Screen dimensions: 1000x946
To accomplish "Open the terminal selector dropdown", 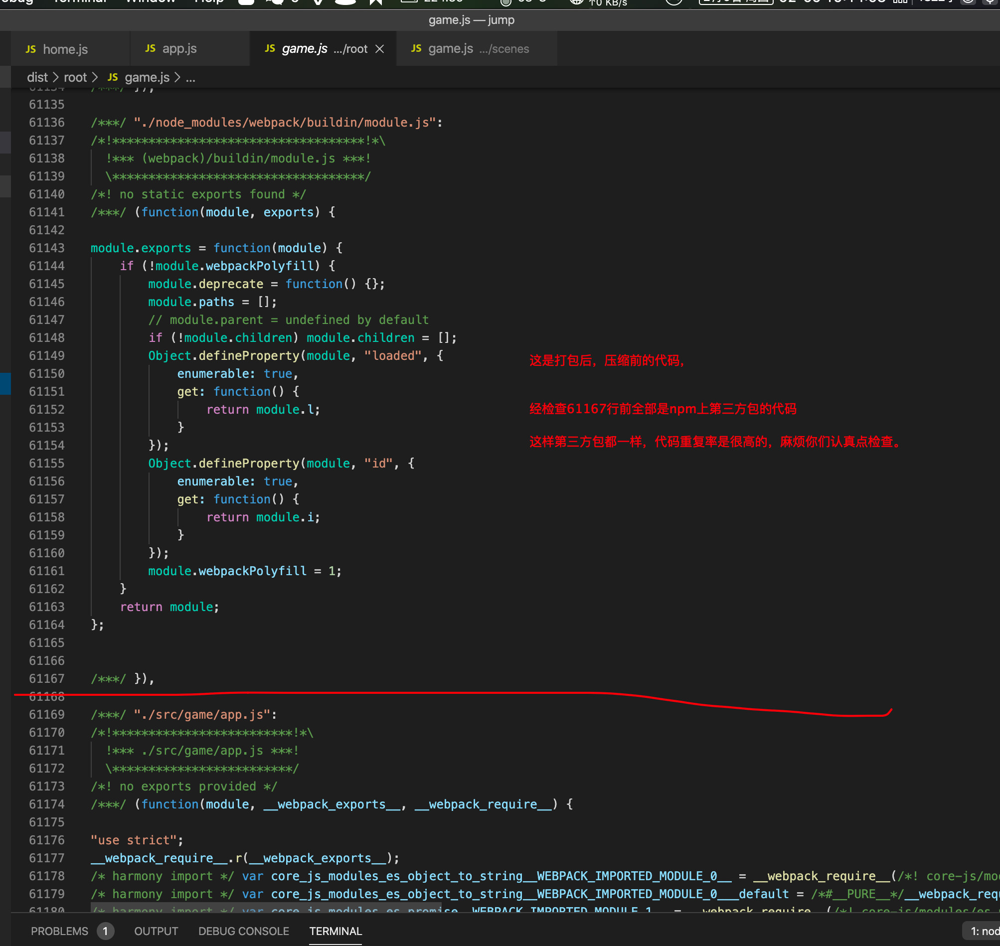I will coord(984,931).
